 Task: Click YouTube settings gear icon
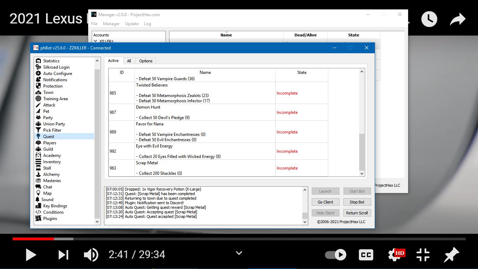(395, 255)
